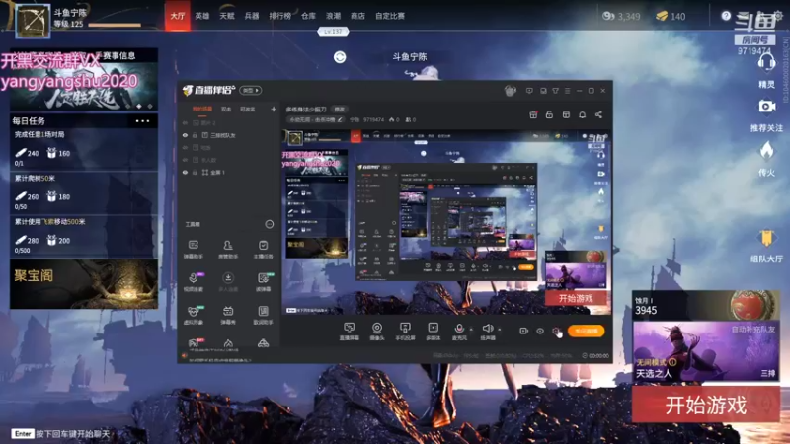The width and height of the screenshot is (790, 444).
Task: Click the recording camera icon beside preview eye
Action: click(x=524, y=331)
